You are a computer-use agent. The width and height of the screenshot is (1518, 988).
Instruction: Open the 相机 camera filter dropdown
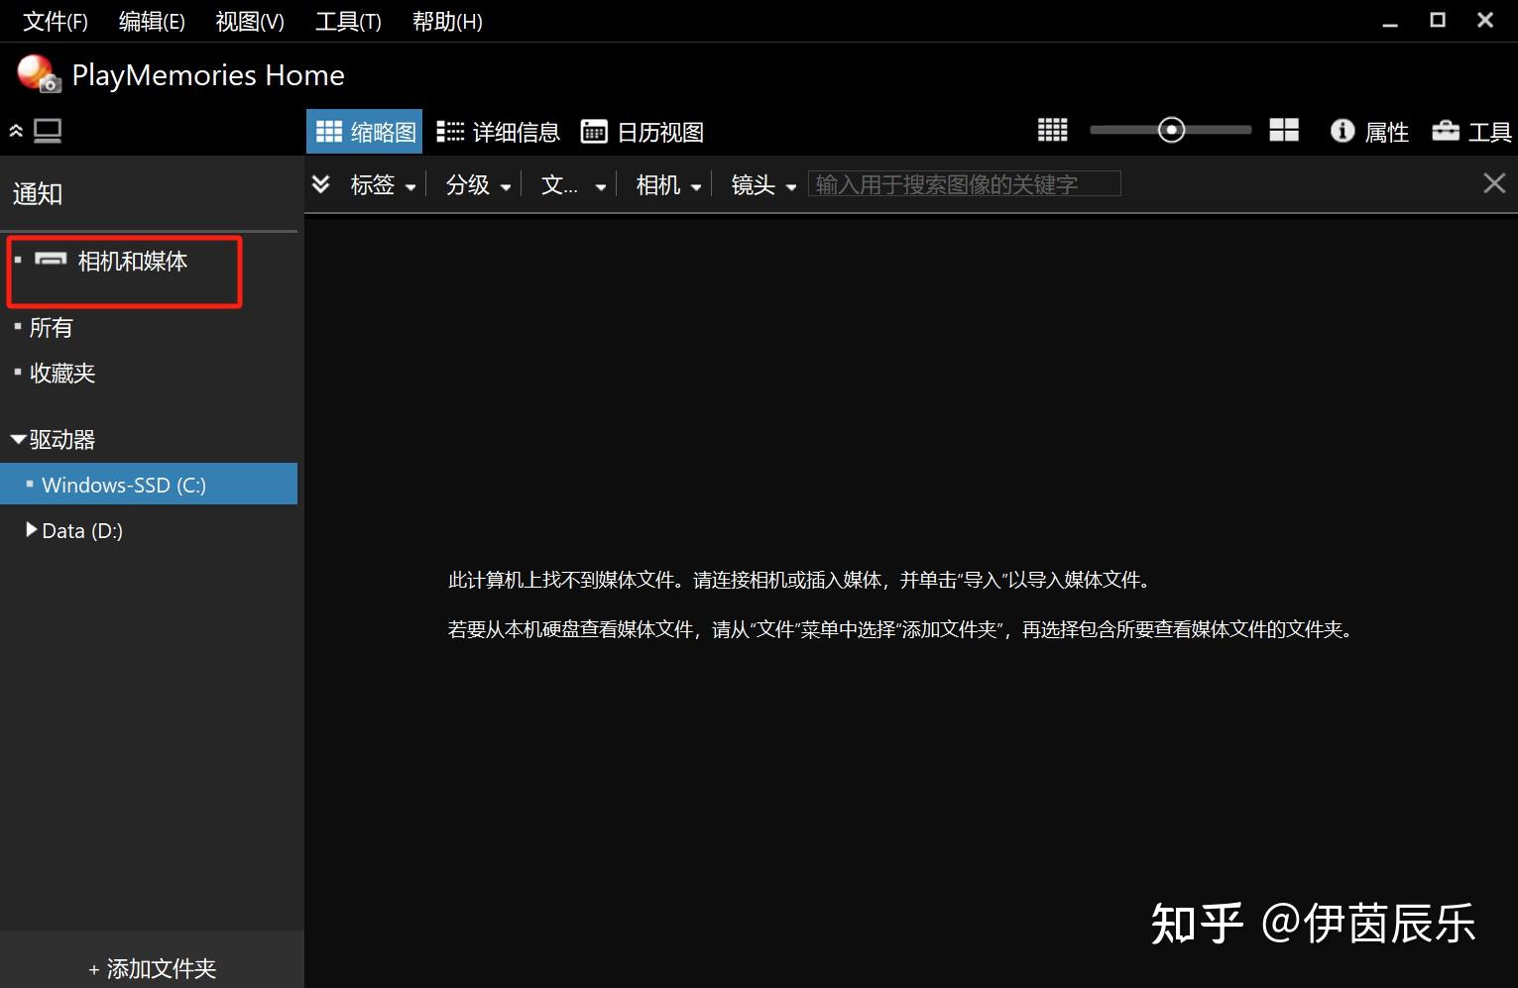pyautogui.click(x=668, y=185)
